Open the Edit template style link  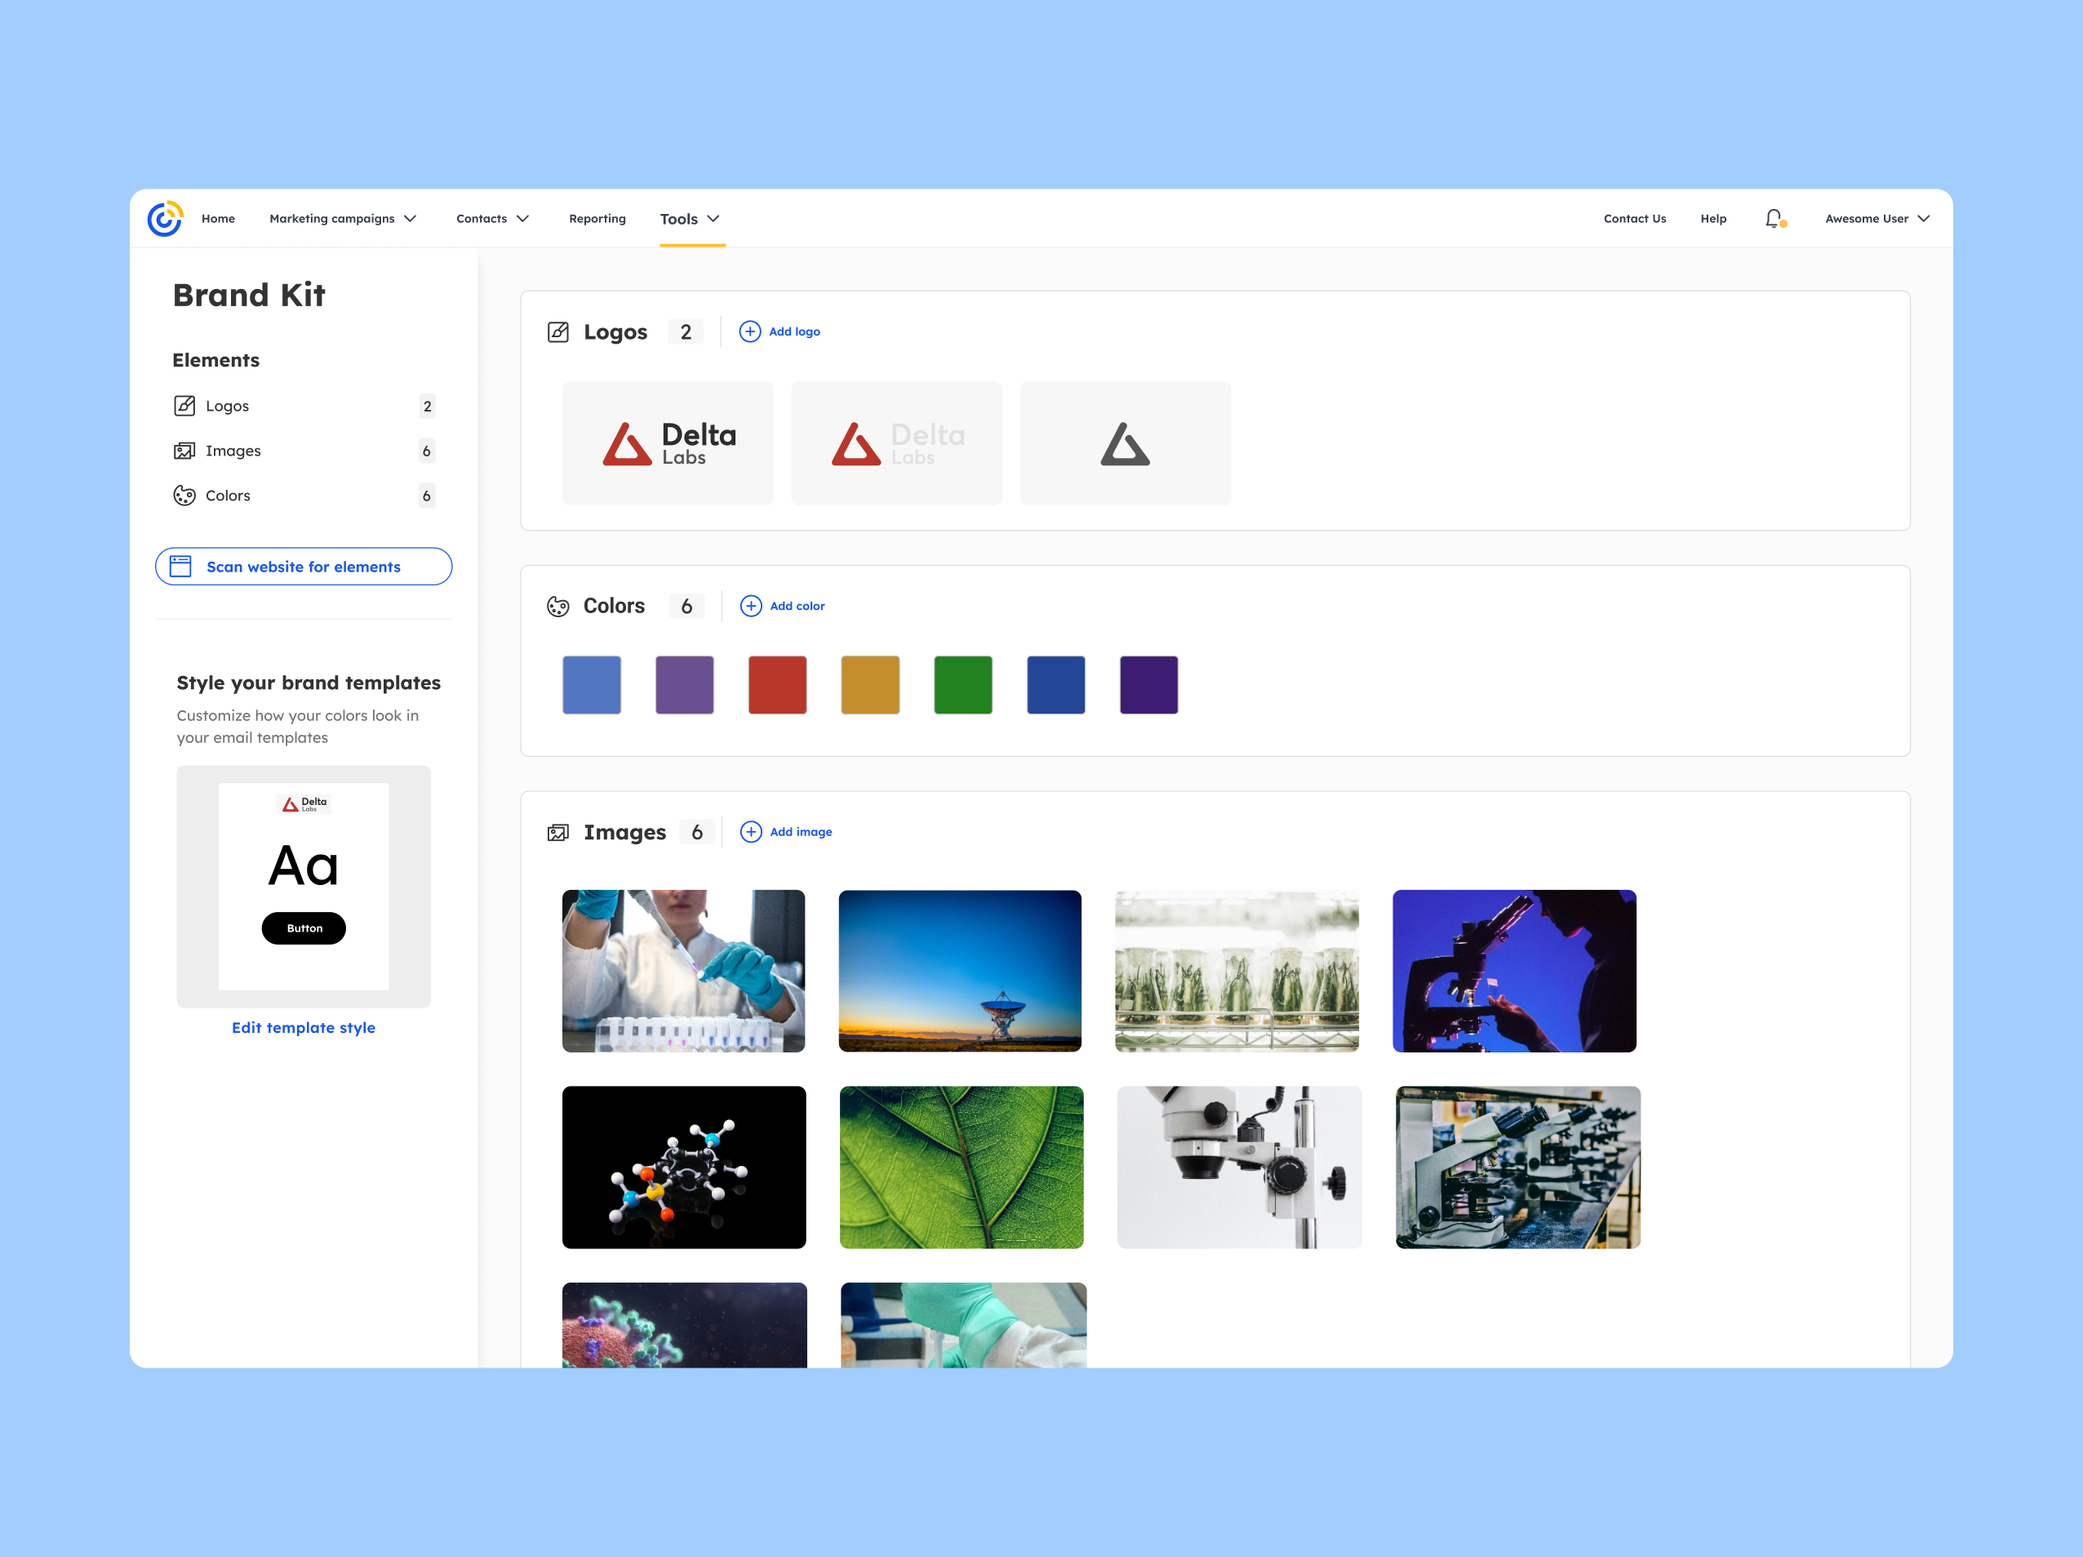[303, 1028]
